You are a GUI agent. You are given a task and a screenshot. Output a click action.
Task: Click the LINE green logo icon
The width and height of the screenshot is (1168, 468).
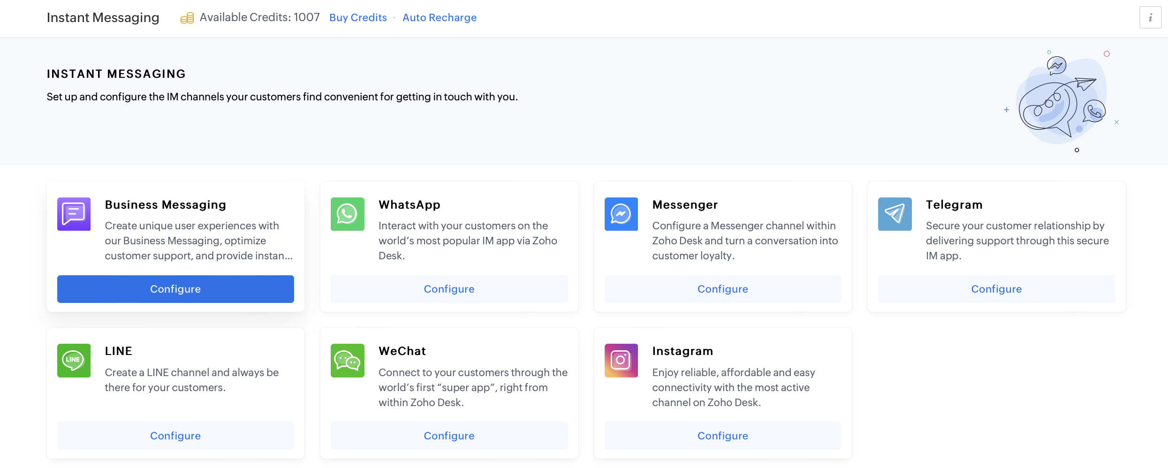(x=74, y=360)
